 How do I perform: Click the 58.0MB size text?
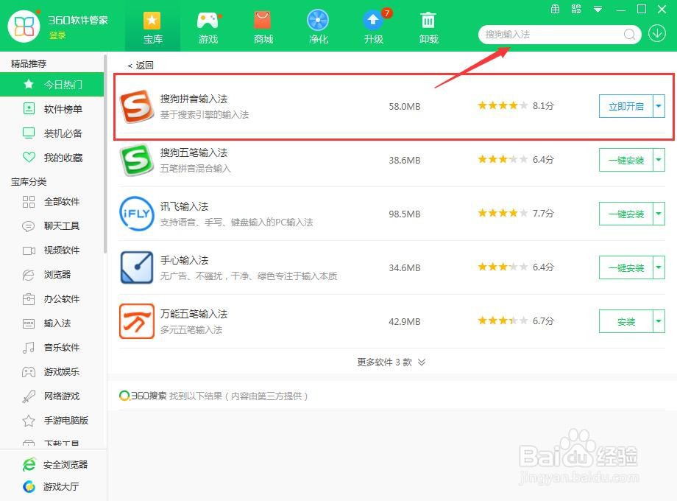pyautogui.click(x=405, y=106)
